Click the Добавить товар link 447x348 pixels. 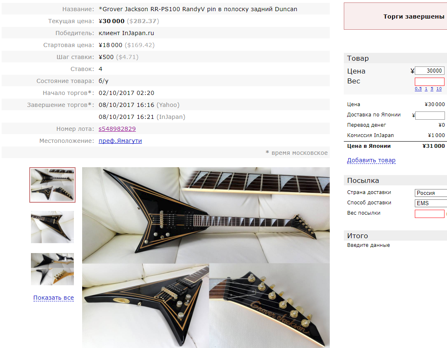371,160
